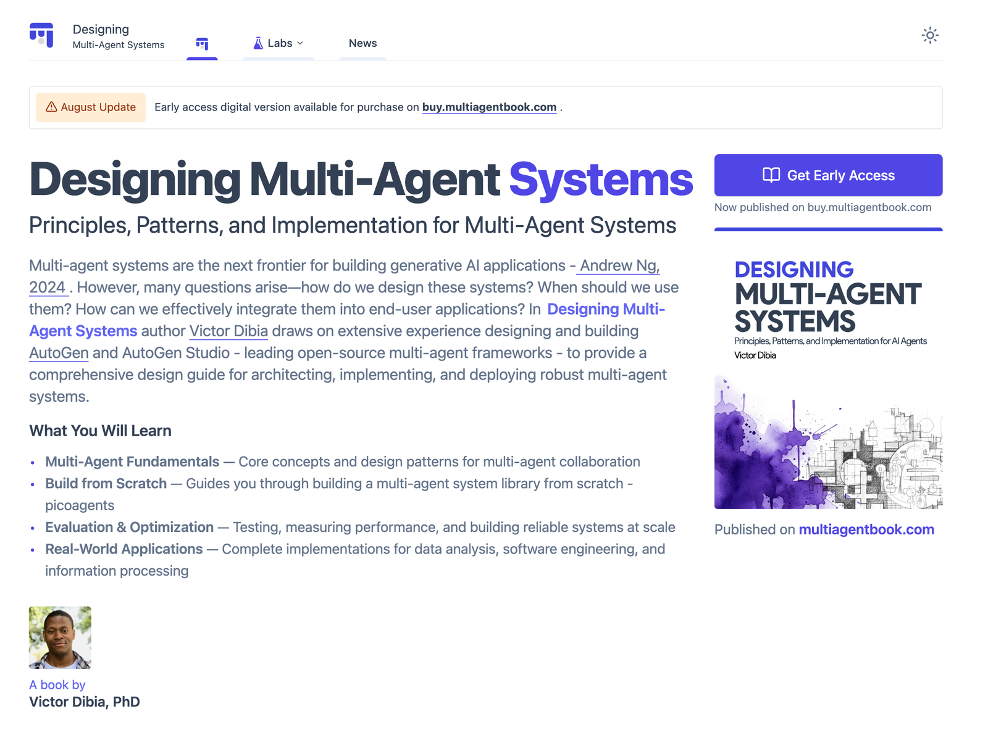Expand the Labs dropdown chevron
This screenshot has height=738, width=988.
[x=301, y=43]
